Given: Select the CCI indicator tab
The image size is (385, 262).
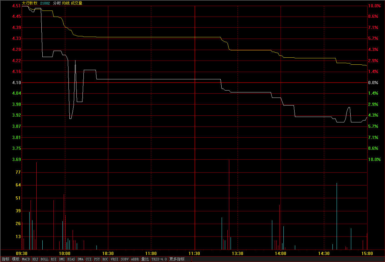Looking at the screenshot, I should pyautogui.click(x=89, y=259).
